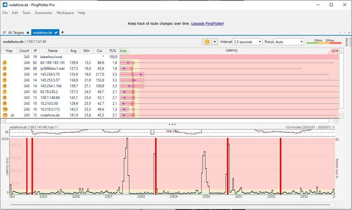Select hop 5 circle icon
This screenshot has height=210, width=352.
pyautogui.click(x=5, y=80)
